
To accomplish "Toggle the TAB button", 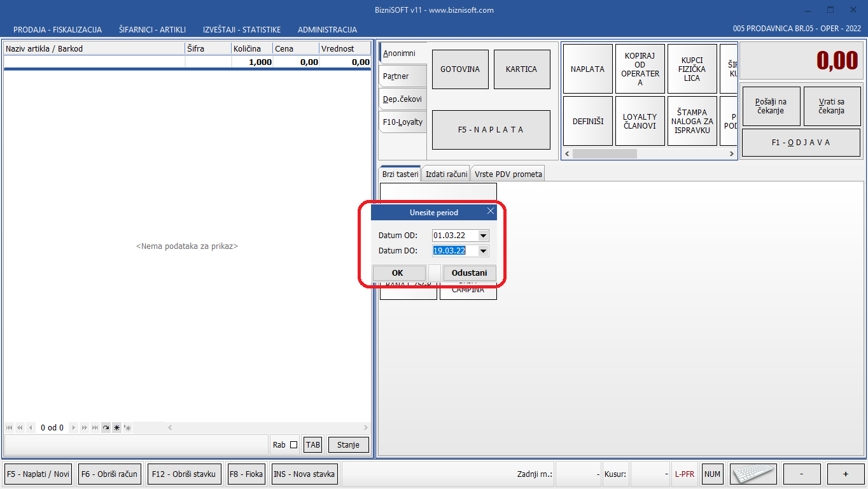I will [312, 445].
